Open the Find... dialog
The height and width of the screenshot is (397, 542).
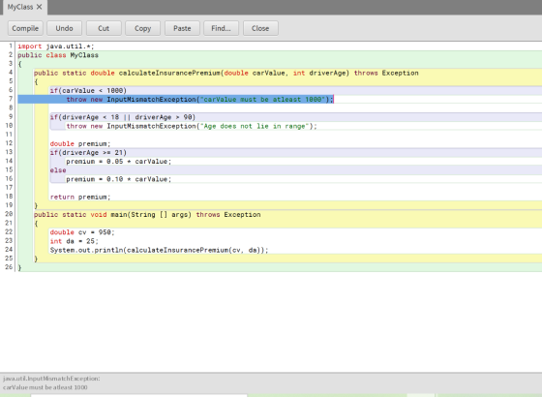point(222,28)
